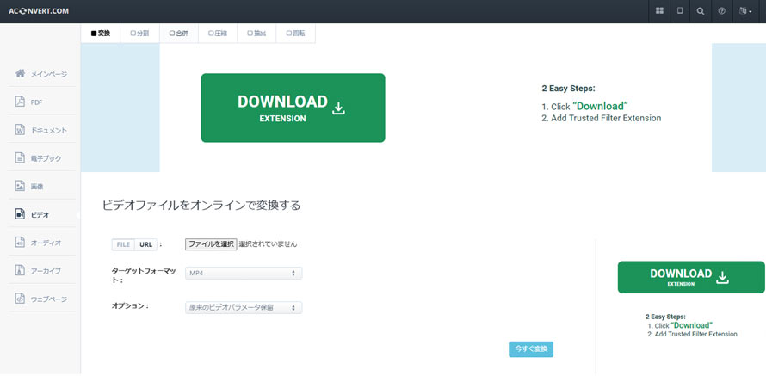This screenshot has height=376, width=766.
Task: Select the 画像 image sidebar icon
Action: point(20,186)
